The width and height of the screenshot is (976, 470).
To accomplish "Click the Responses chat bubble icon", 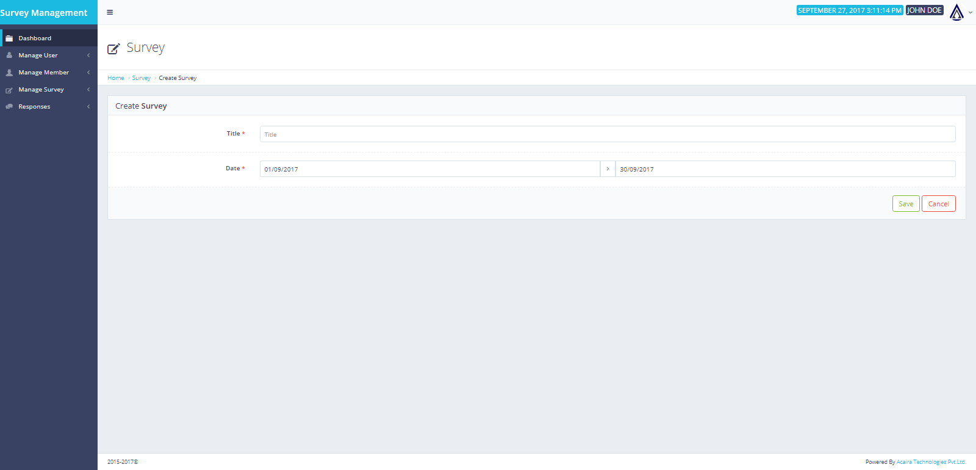I will coord(9,107).
